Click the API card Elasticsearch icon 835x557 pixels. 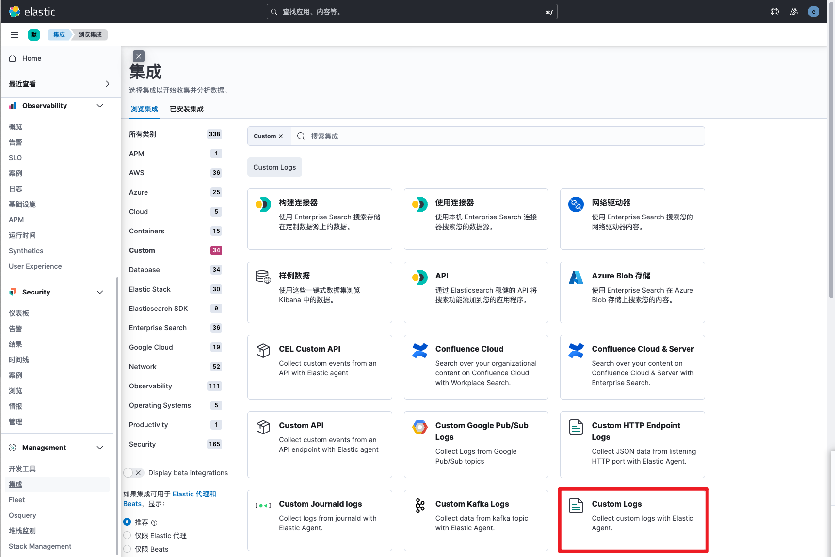point(420,278)
